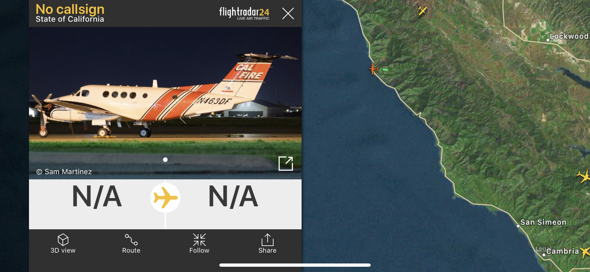Show the flight Route

coord(131,240)
